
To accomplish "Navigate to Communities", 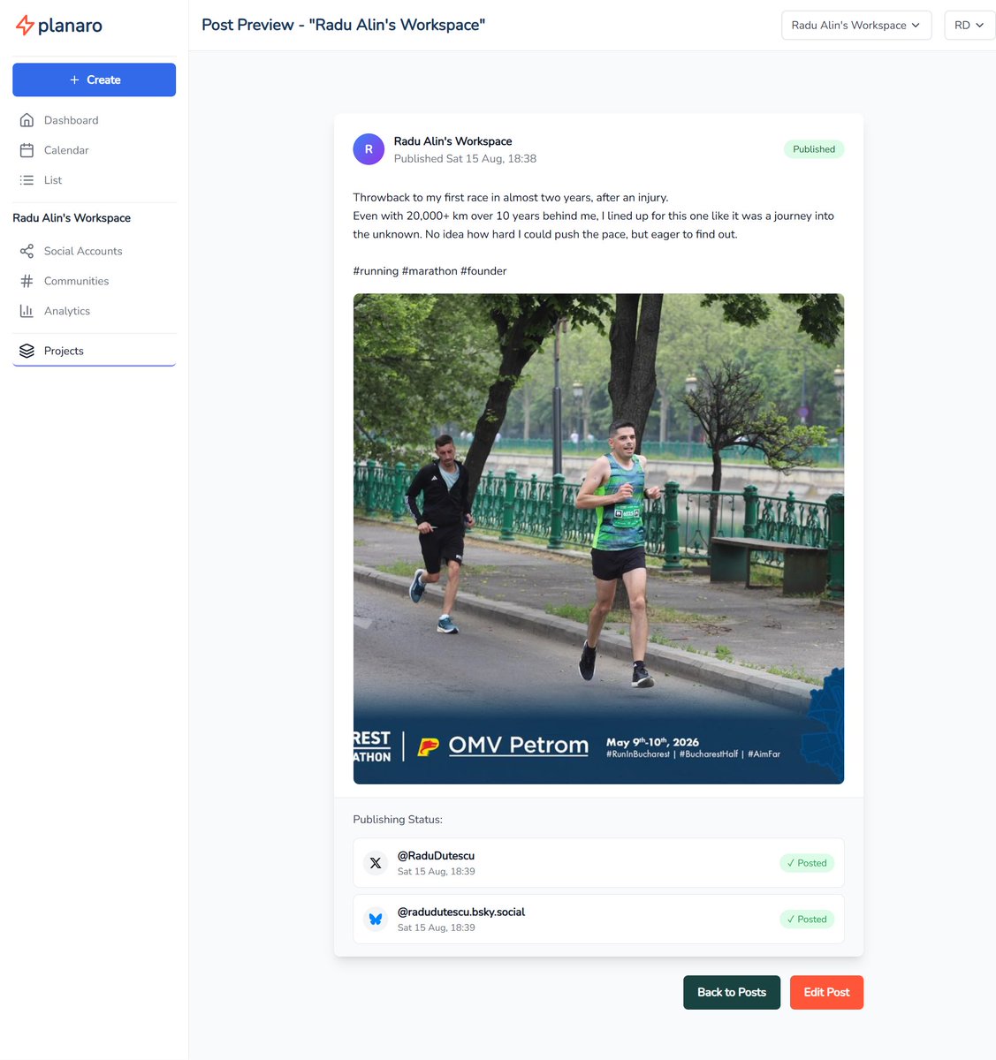I will pyautogui.click(x=94, y=281).
